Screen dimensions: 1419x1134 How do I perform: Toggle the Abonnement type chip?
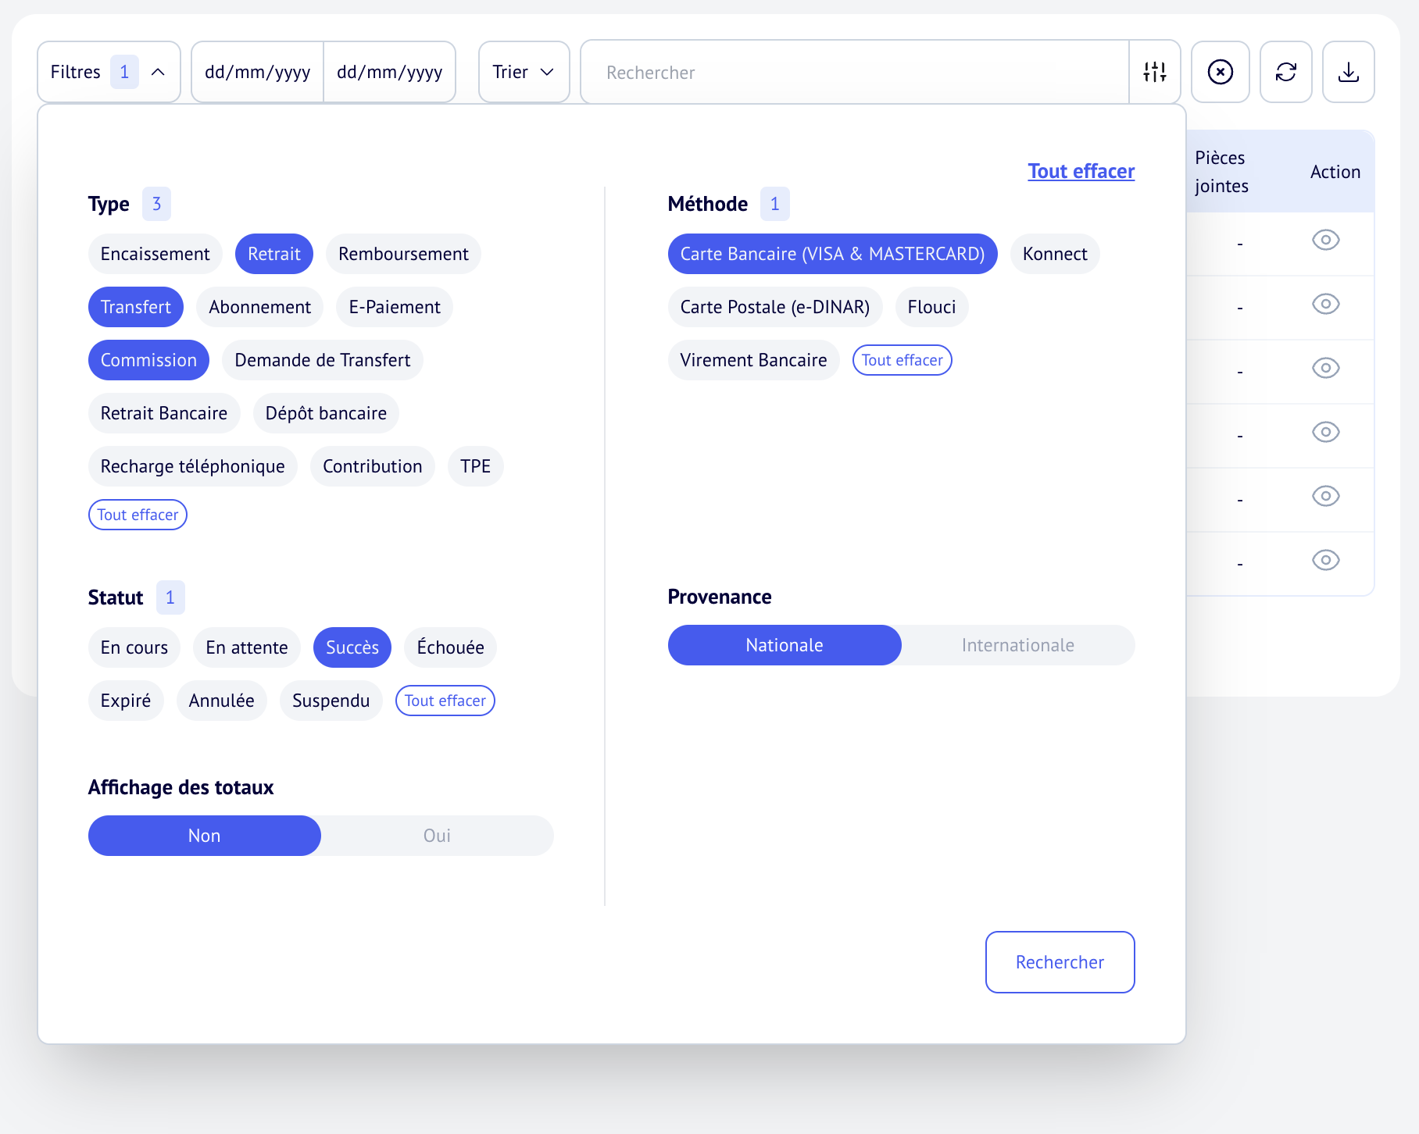[x=259, y=307]
